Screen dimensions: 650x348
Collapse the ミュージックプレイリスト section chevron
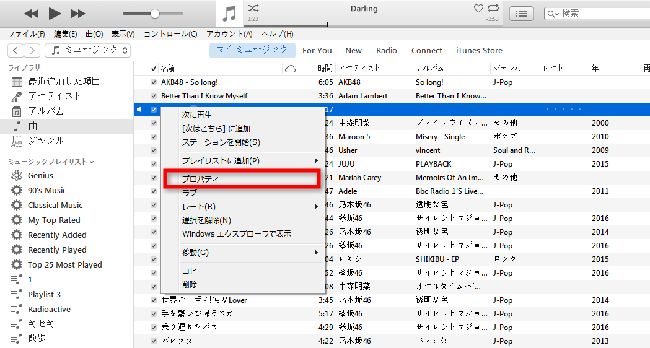[x=92, y=162]
